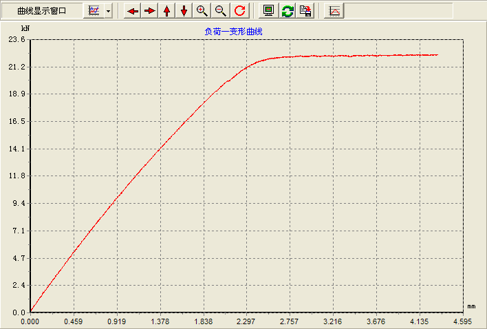487x329 pixels.
Task: Click the 曲线显示窗口 panel label
Action: pyautogui.click(x=42, y=11)
